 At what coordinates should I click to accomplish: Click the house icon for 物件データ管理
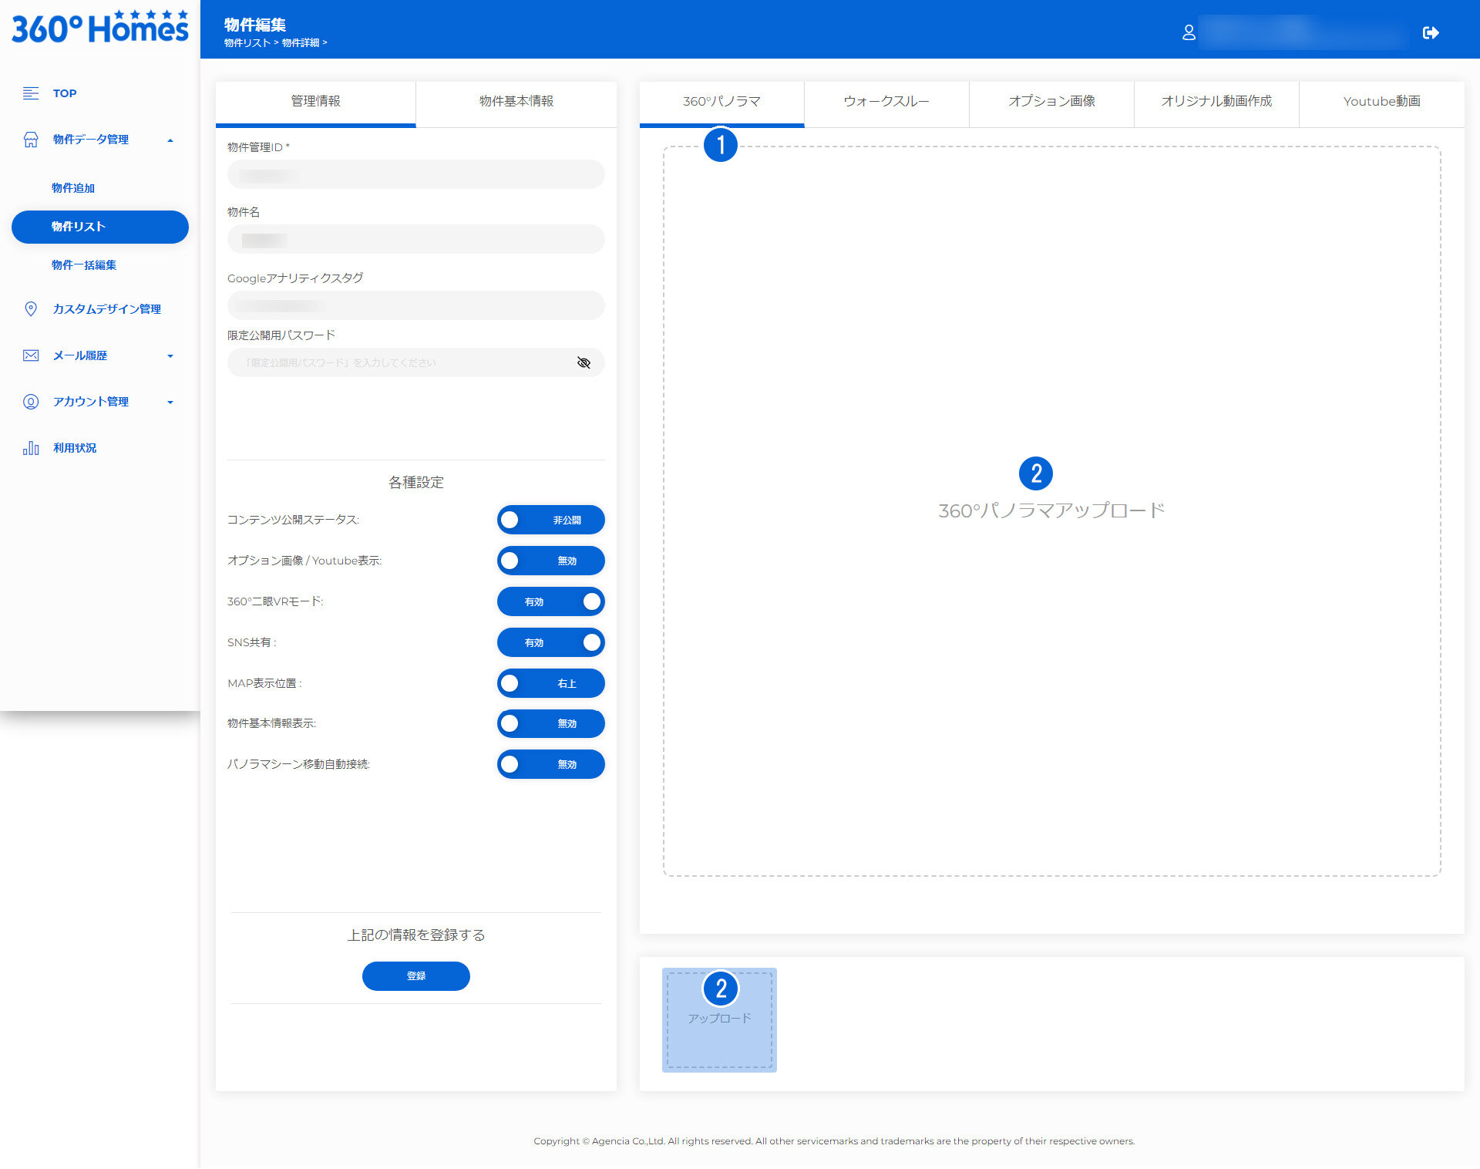(x=31, y=140)
